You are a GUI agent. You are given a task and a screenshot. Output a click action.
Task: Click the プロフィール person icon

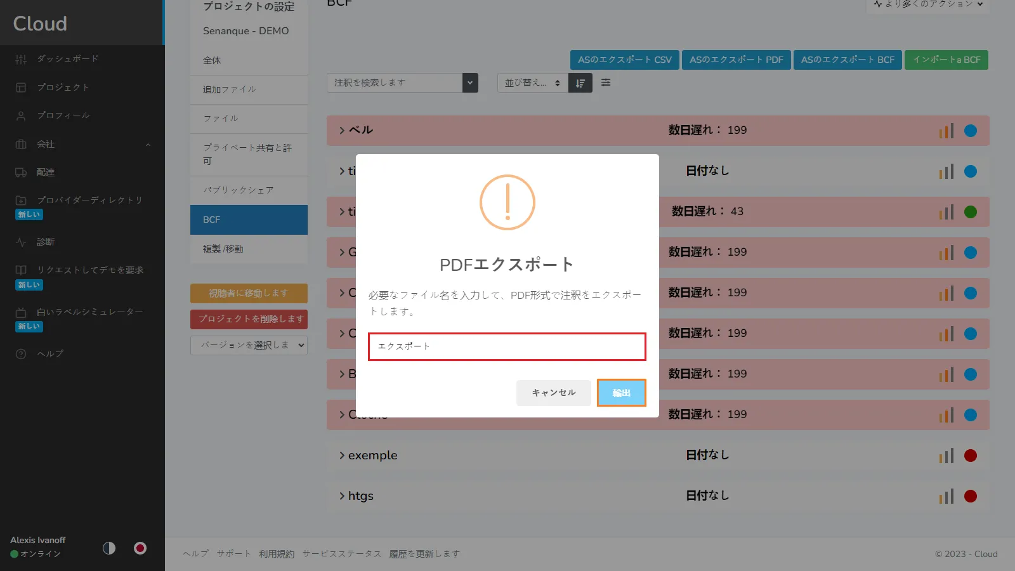(20, 115)
